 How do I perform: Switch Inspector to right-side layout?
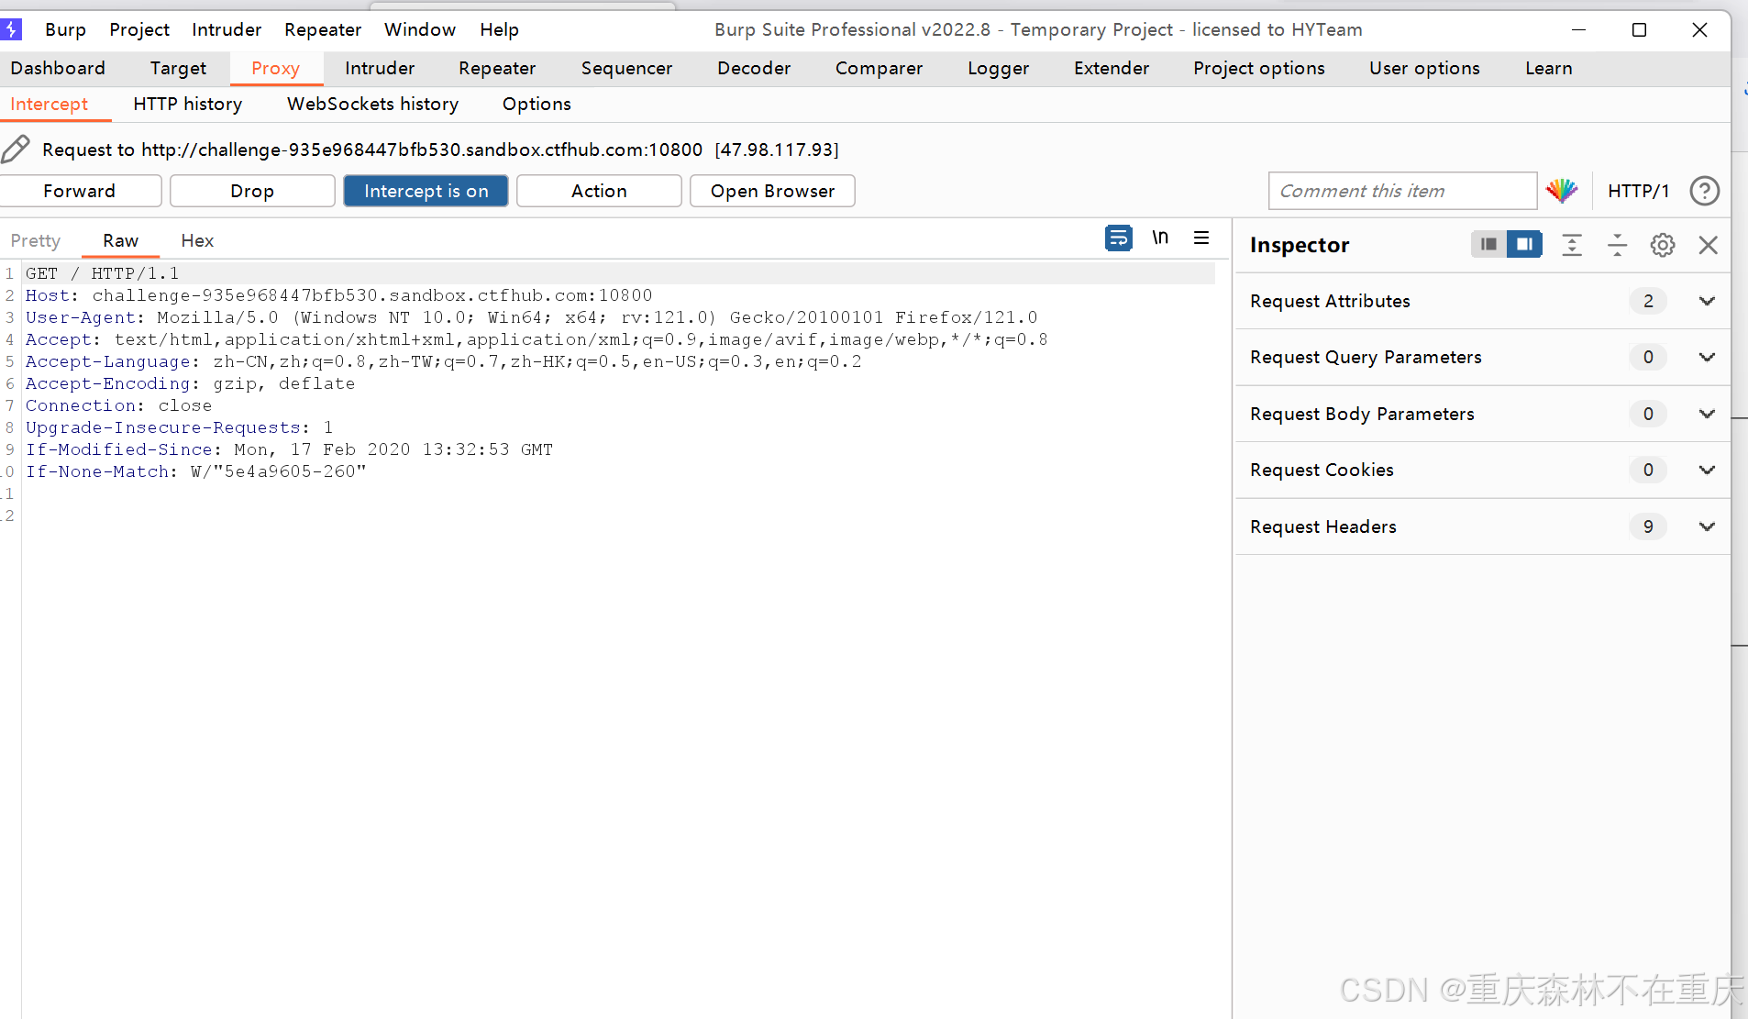(x=1524, y=244)
